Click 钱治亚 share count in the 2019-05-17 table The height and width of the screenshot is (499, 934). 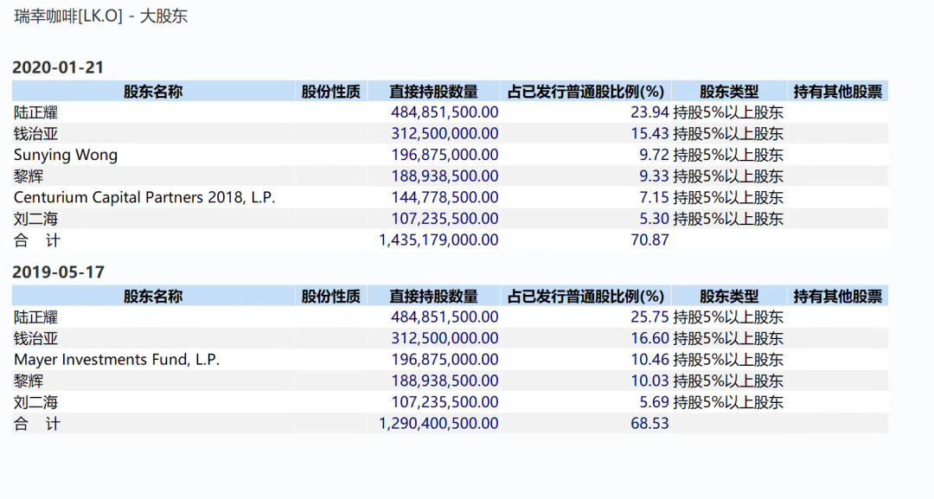[x=445, y=339]
